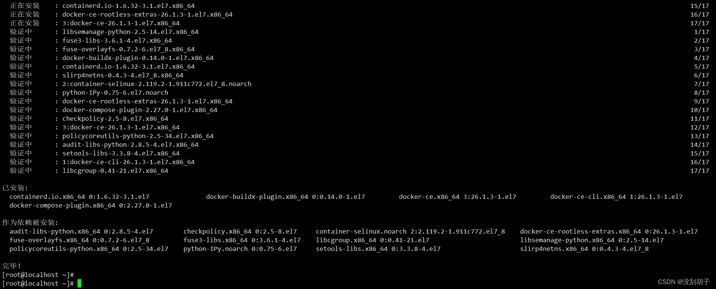This screenshot has height=289, width=716.
Task: Click setools-libs.x86_64 0:3.3.8-4.el7 entry
Action: [378, 249]
